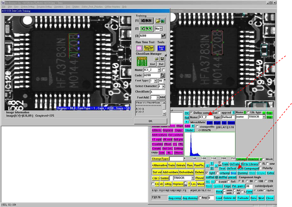Screen dimensions: 292x207
Task: Expand the Name IC1_2 dropdown
Action: point(159,70)
